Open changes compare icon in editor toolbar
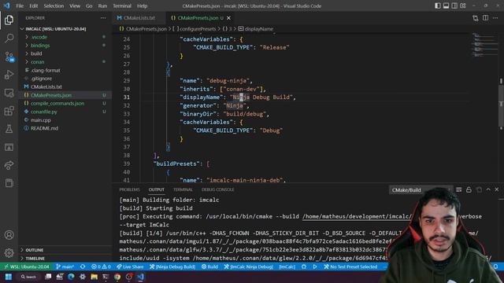This screenshot has height=283, width=504. click(x=476, y=18)
